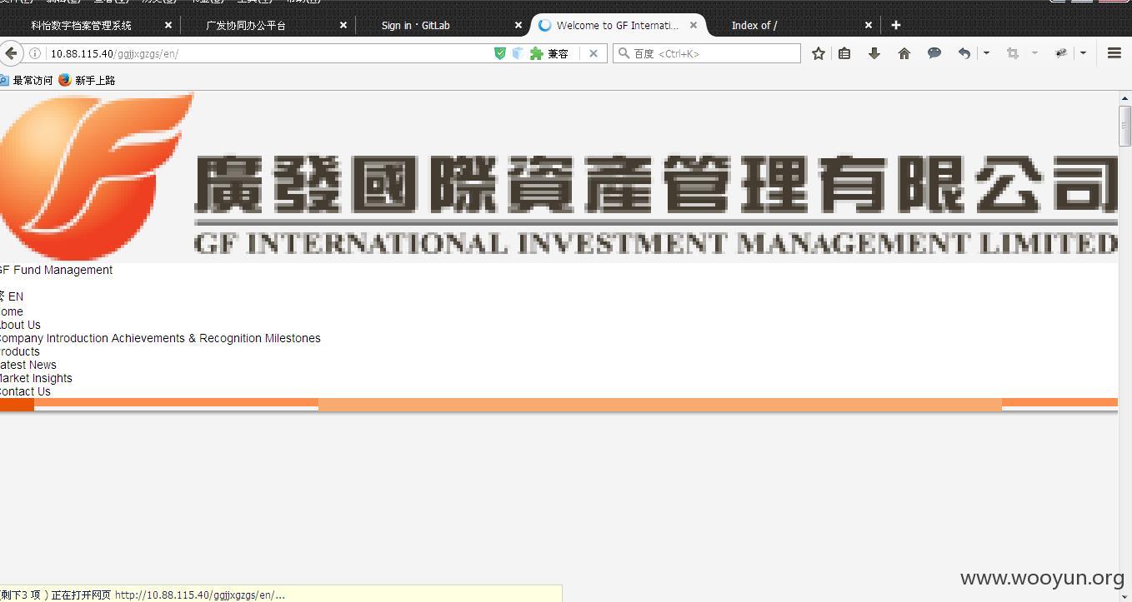This screenshot has width=1132, height=602.
Task: Close the Sign in · GitLab tab
Action: coord(518,26)
